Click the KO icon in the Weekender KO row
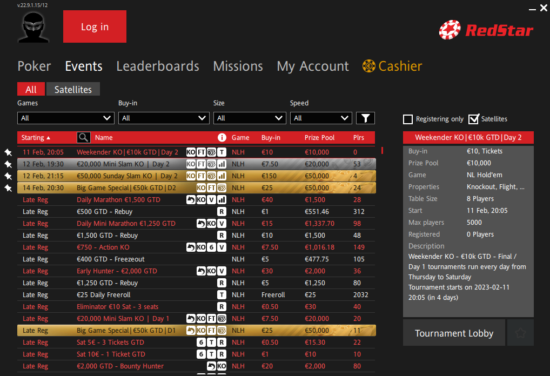Screen dimensions: 550x376 click(191, 152)
